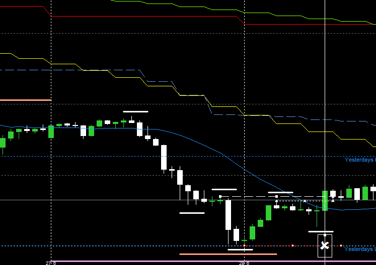Grab the left square handle of white dashed line
The image size is (376, 265).
(220, 196)
